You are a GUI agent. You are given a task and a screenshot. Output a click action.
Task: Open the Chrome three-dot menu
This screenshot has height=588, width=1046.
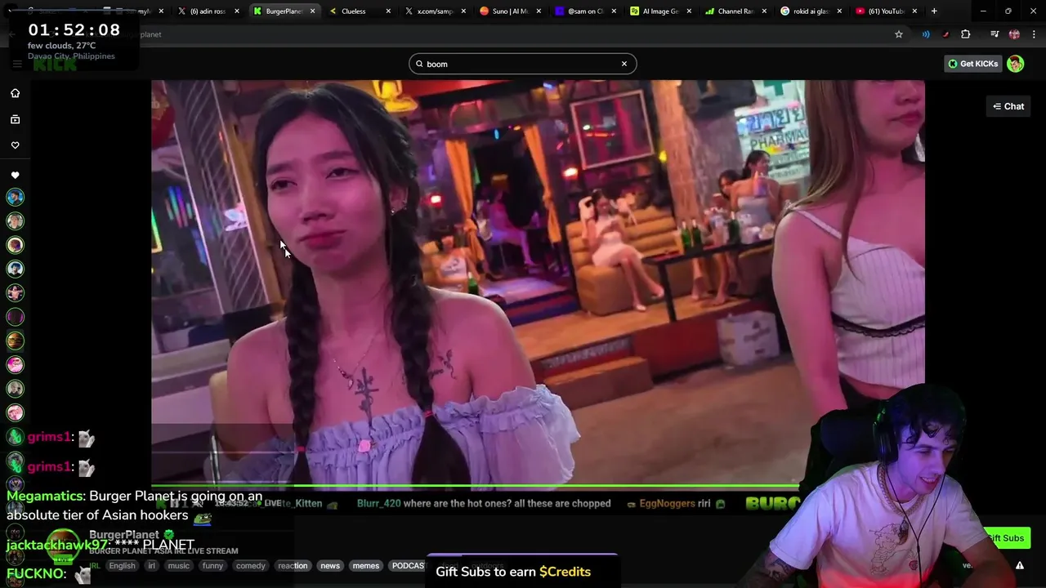point(1034,34)
